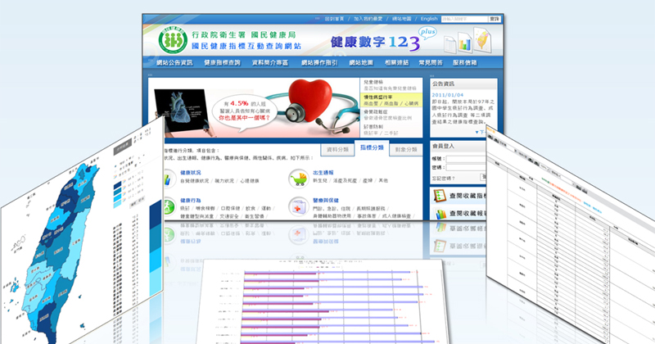Switch the site language with the English link
The width and height of the screenshot is (655, 344).
coord(429,19)
